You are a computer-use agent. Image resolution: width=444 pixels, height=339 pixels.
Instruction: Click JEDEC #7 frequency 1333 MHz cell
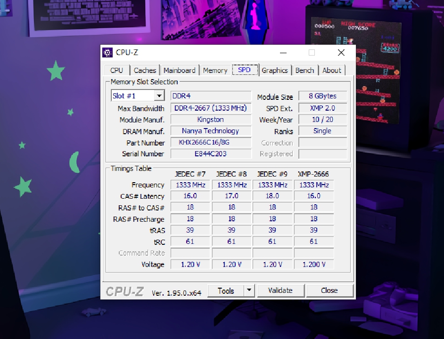point(190,185)
